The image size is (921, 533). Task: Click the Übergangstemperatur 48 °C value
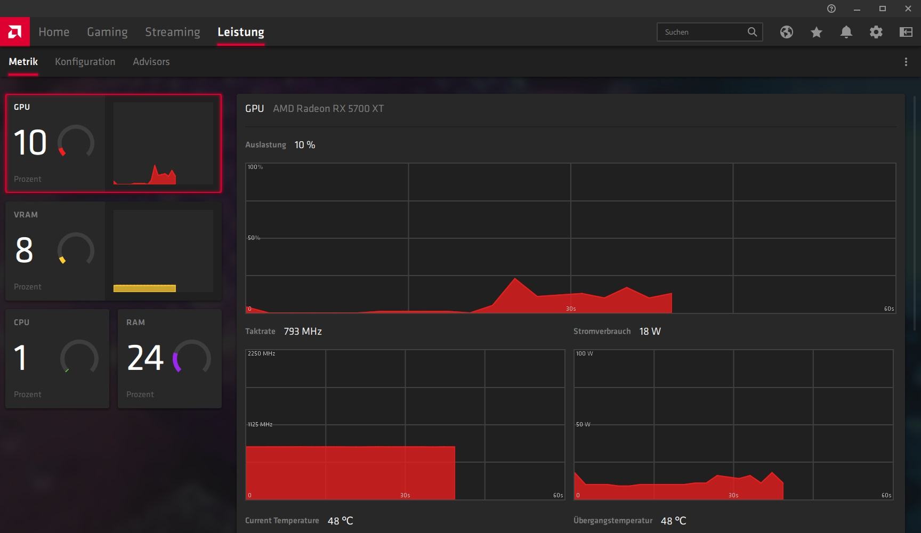674,521
